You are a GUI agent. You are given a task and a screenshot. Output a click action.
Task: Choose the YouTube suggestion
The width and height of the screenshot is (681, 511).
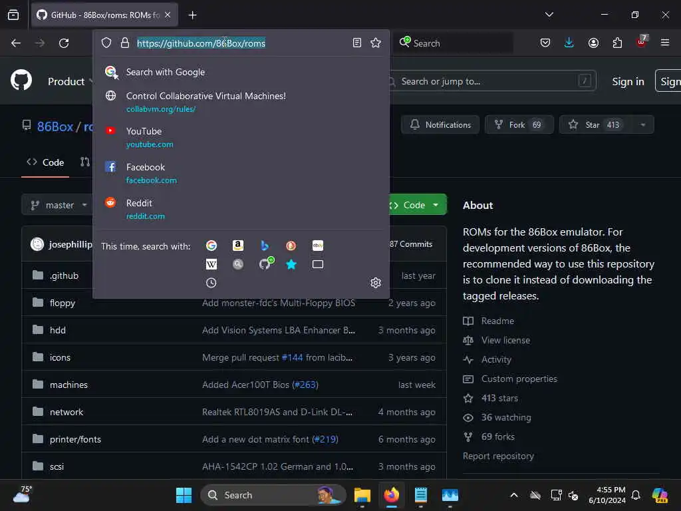[241, 137]
